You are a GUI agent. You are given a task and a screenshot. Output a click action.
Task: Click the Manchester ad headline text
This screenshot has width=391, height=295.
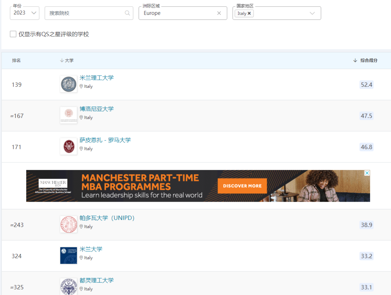click(140, 182)
